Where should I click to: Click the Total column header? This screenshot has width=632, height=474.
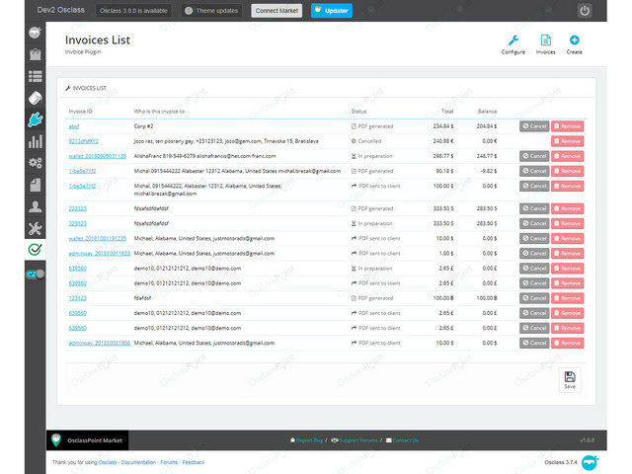[447, 112]
